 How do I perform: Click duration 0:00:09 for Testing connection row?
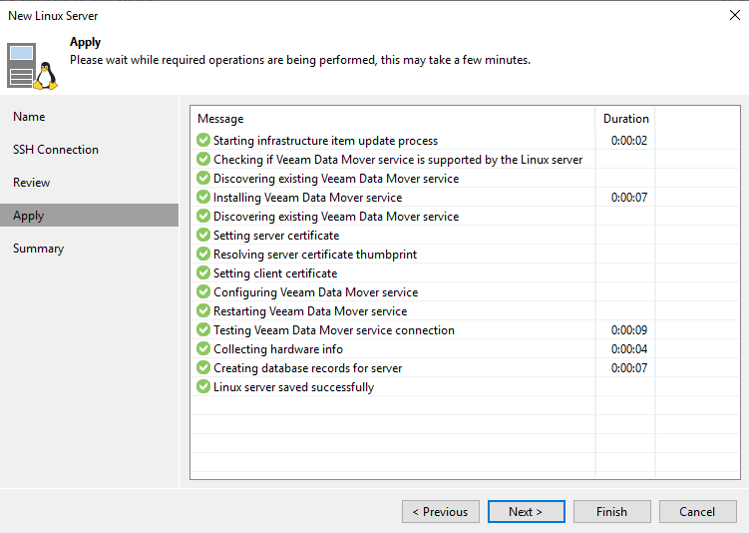pos(629,330)
